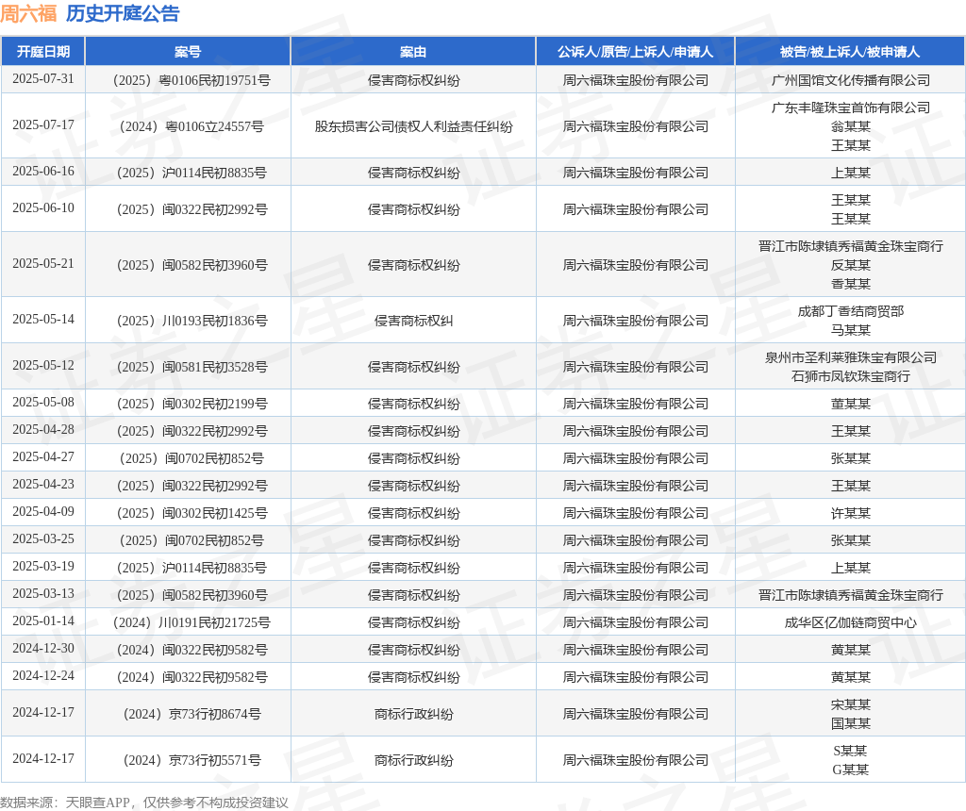966x811 pixels.
Task: Click the 周六福 title text
Action: 28,13
